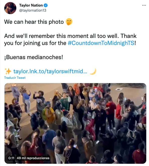Play the crowd video
The width and height of the screenshot is (149, 166).
(75, 123)
